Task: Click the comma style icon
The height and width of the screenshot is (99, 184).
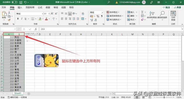Action: [x=102, y=16]
